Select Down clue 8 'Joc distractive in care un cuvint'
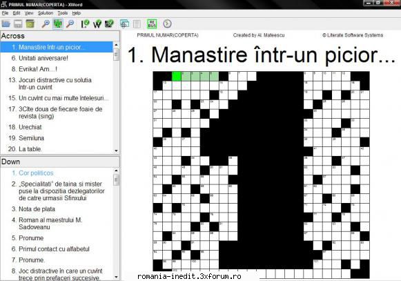This screenshot has height=281, width=401. (x=57, y=273)
